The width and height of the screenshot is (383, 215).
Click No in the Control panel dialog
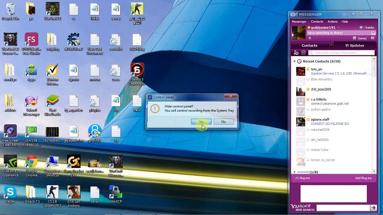(x=223, y=121)
